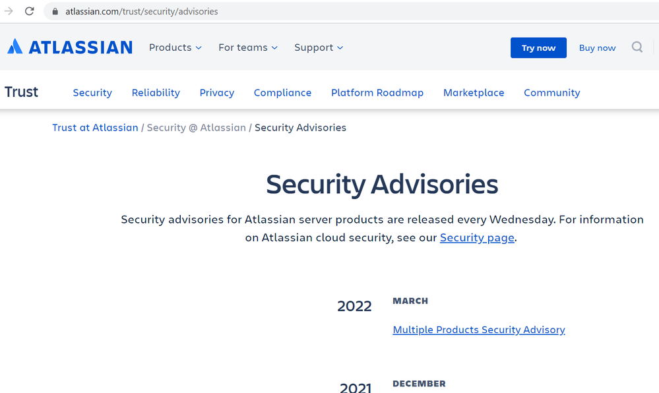Screen dimensions: 659x393
Task: Click Security @ Atlassian in the breadcrumb
Action: point(196,127)
